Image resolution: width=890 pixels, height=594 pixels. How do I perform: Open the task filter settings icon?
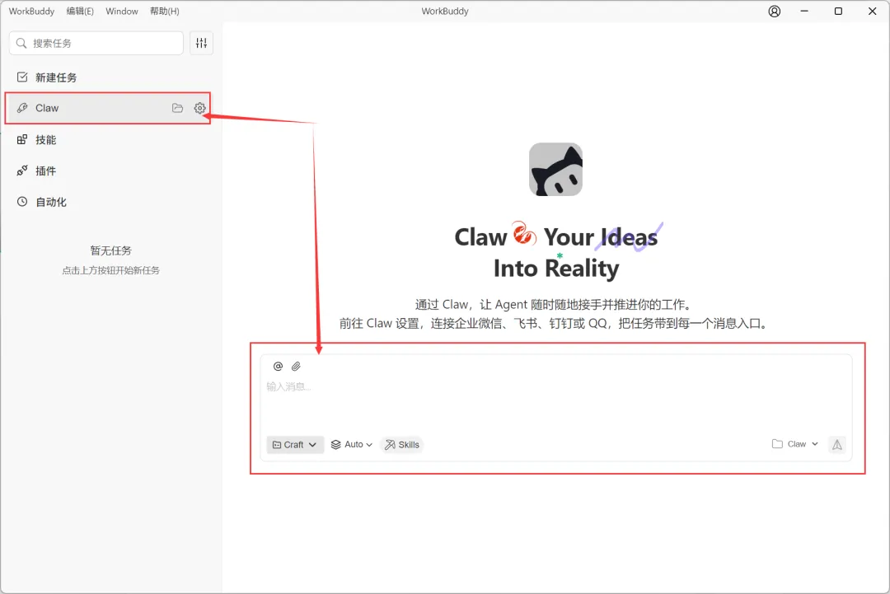pos(202,43)
